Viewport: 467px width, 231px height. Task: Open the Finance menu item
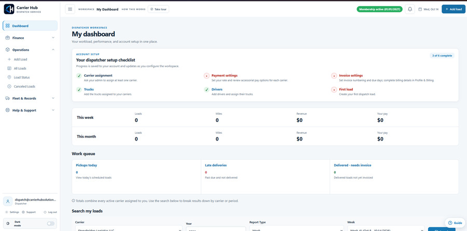(30, 38)
